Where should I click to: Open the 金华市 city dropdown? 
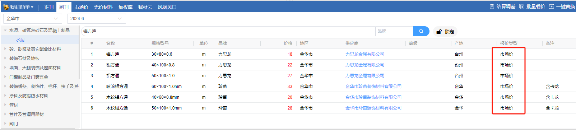pyautogui.click(x=33, y=19)
